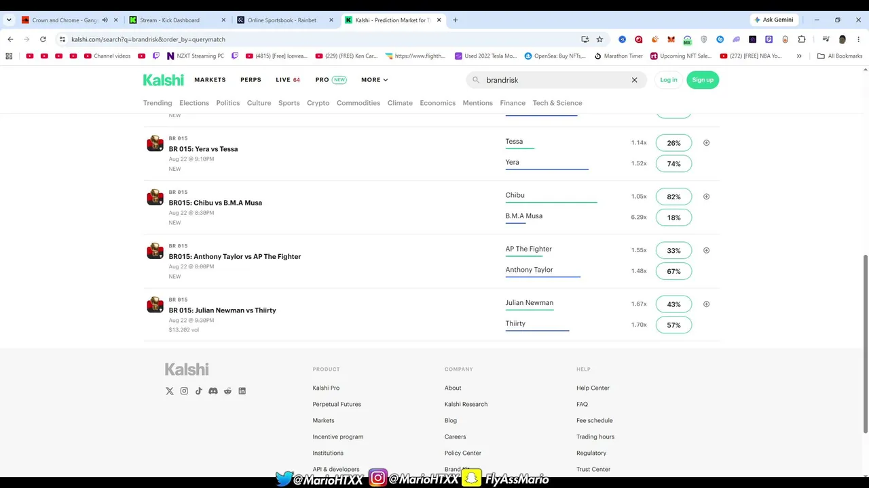Open the Chrome apps grid in the bookmarks bar
The width and height of the screenshot is (869, 488).
click(10, 56)
